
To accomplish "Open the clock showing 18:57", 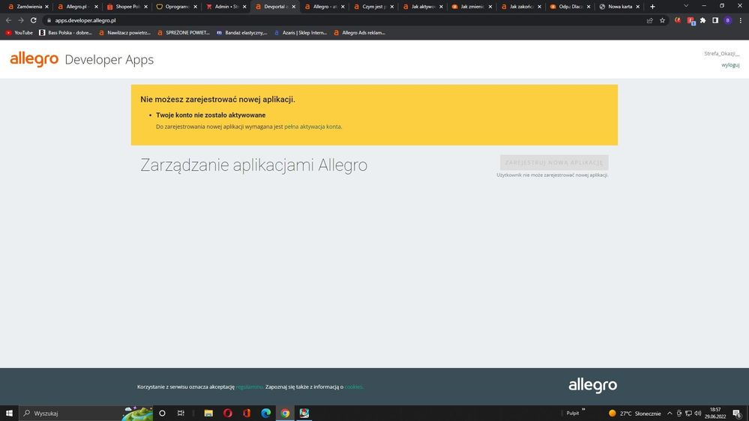I will pos(715,413).
